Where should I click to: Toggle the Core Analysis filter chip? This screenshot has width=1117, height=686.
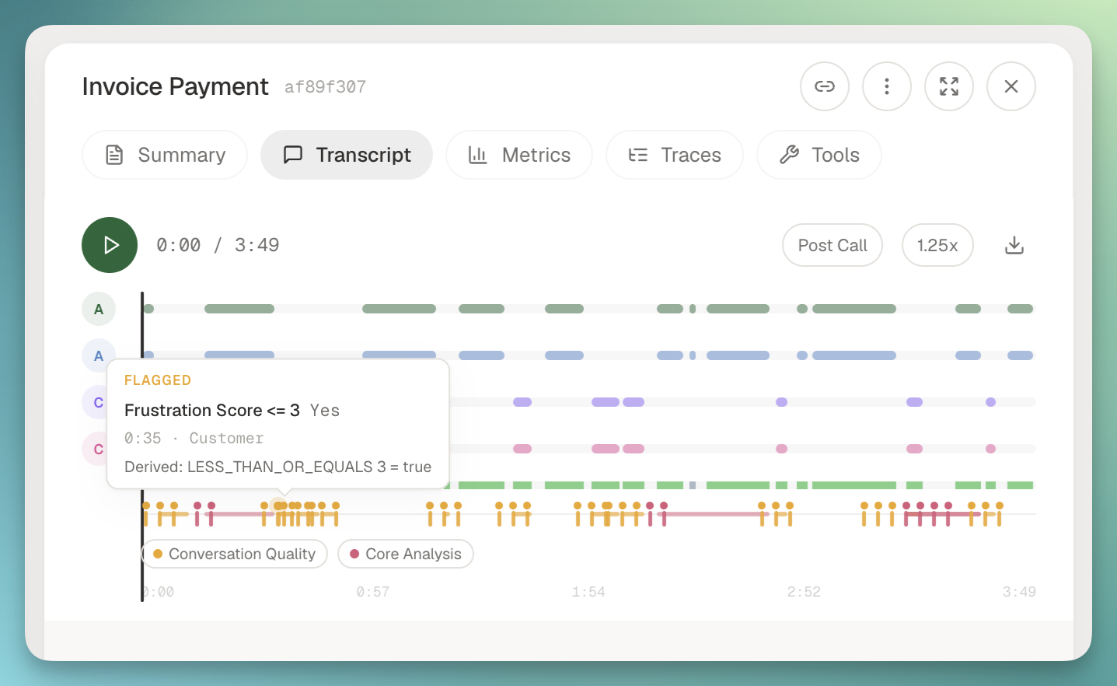pos(406,554)
